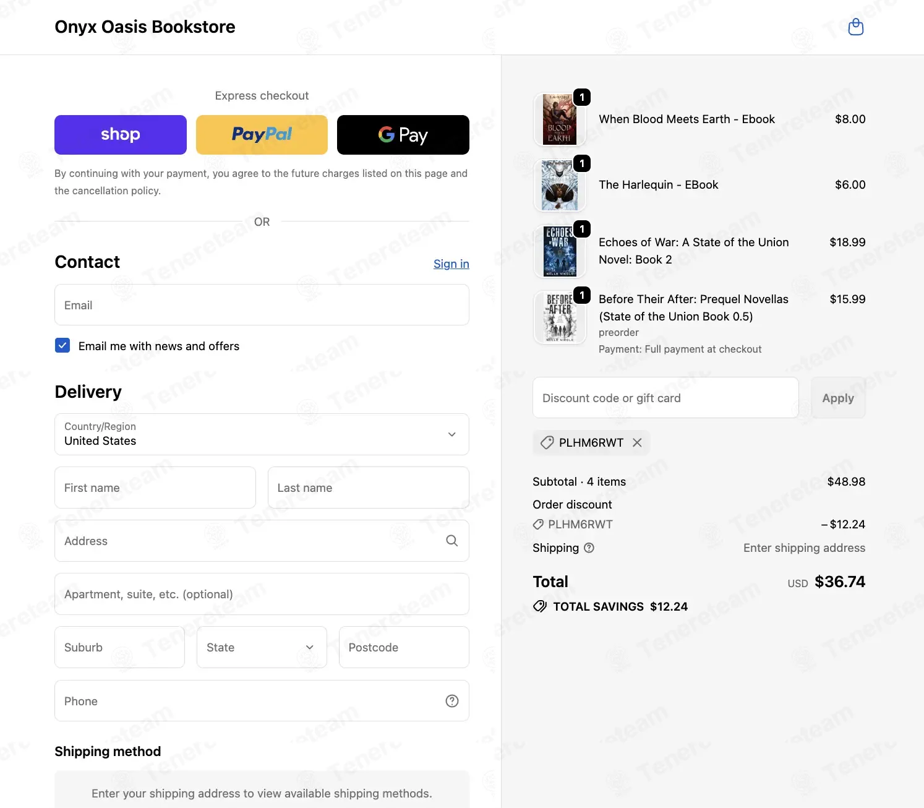Click the $15.99 price of Before Their After
924x808 pixels.
tap(847, 299)
